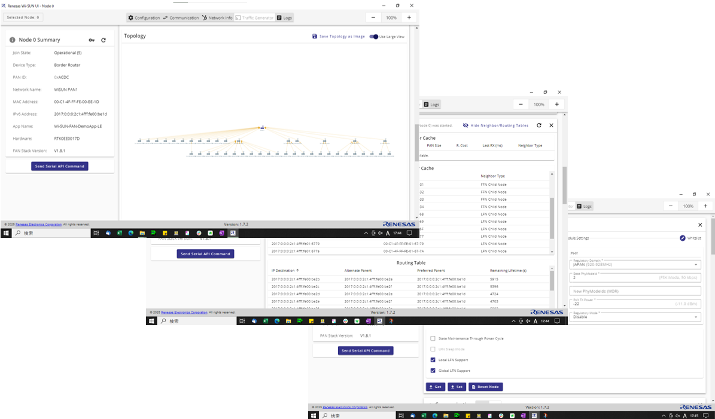This screenshot has height=419, width=715.
Task: Check State Maintenance Through Power Cycle
Action: coord(433,338)
